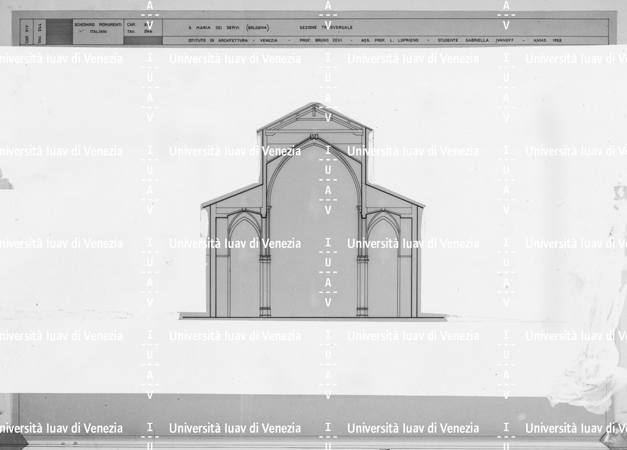Click inside the left side-aisle arch
The height and width of the screenshot is (450, 627).
244,266
